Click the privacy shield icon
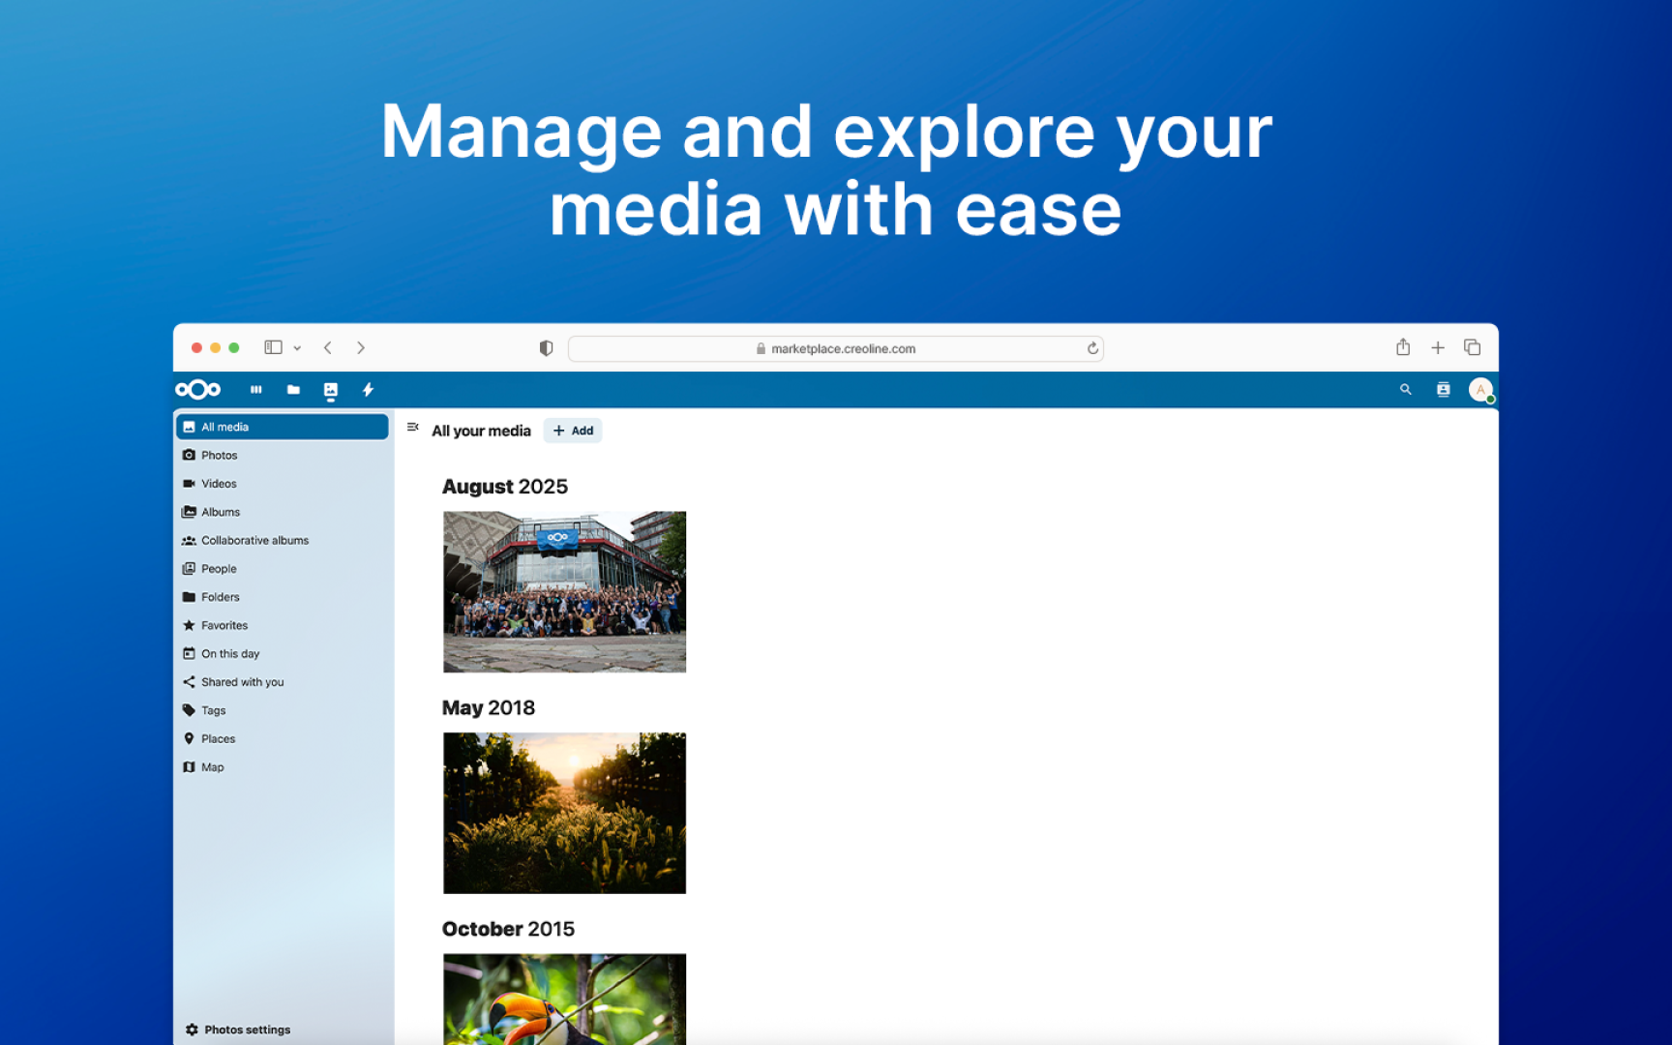Viewport: 1672px width, 1045px height. [x=547, y=348]
